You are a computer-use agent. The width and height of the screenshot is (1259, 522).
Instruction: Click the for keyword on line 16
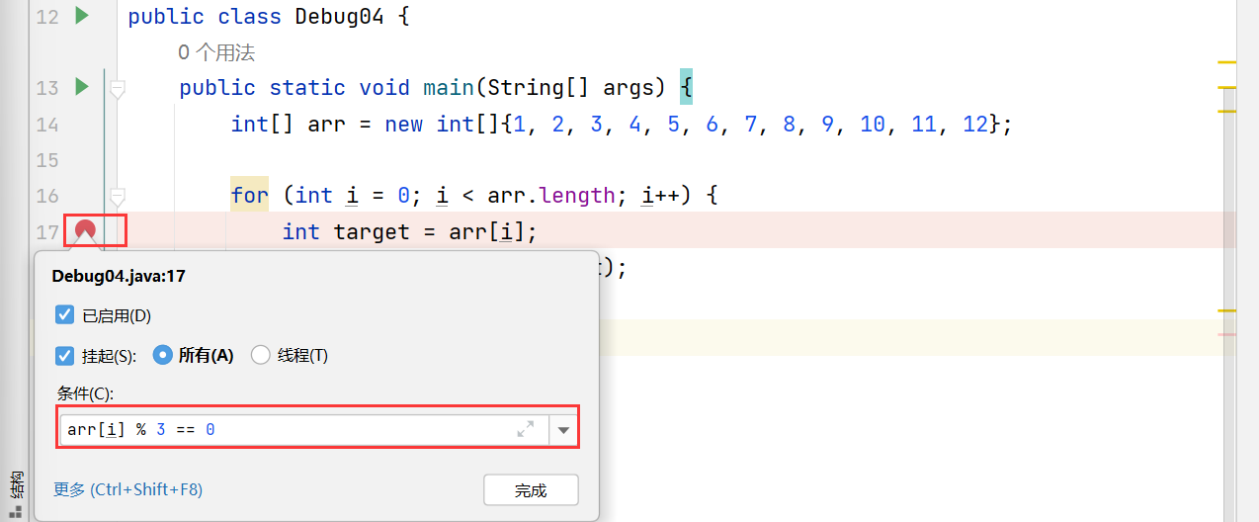pos(250,196)
